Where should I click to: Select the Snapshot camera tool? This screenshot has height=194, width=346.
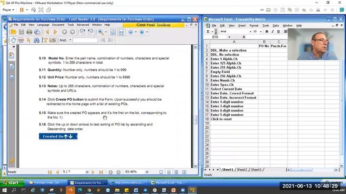(52, 40)
